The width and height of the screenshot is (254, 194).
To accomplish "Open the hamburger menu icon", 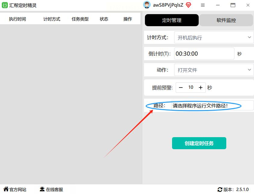I will click(x=203, y=5).
